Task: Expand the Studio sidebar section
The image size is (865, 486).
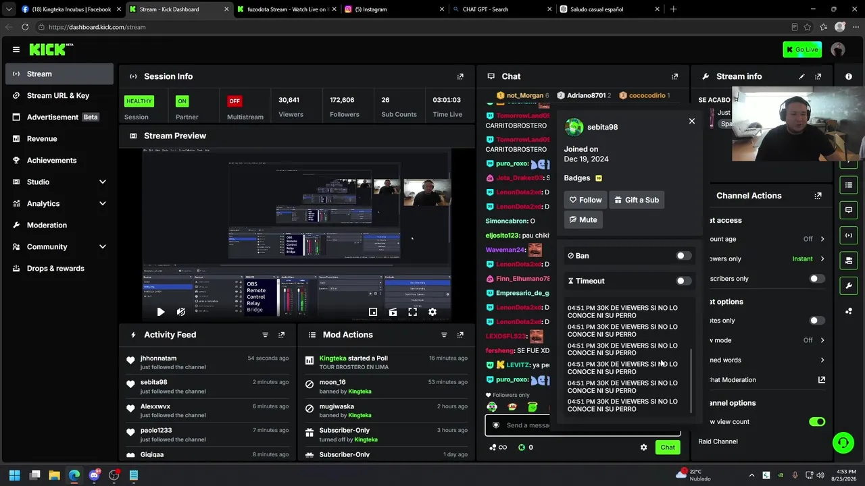Action: click(x=103, y=182)
